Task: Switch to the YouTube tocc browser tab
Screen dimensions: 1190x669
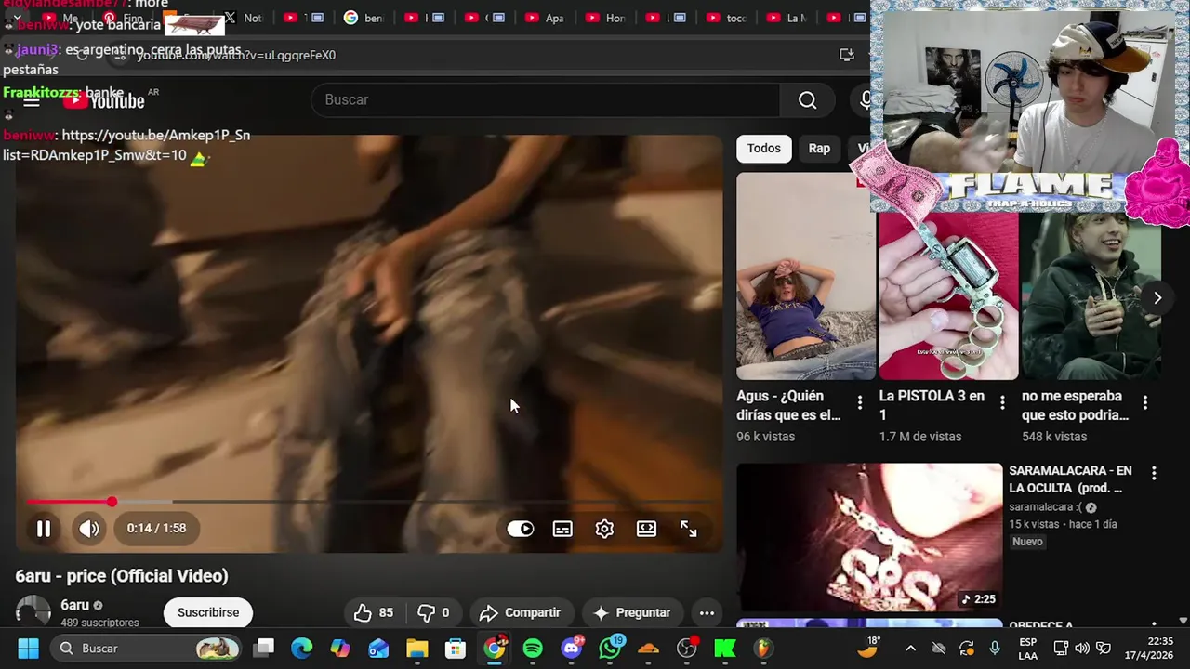Action: [728, 18]
